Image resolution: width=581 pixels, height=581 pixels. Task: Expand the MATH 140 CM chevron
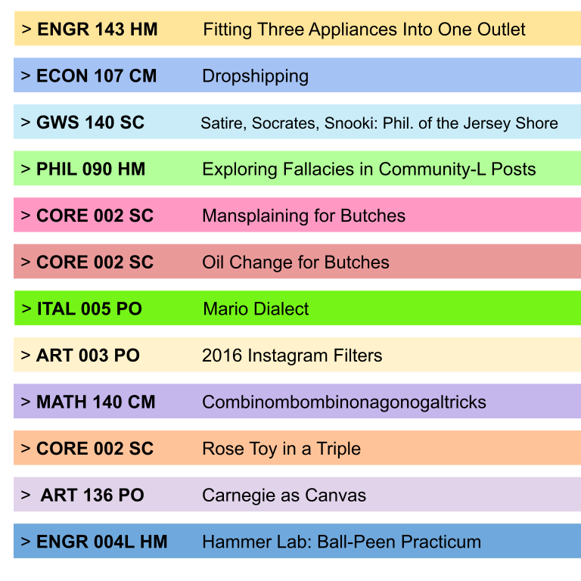coord(26,402)
